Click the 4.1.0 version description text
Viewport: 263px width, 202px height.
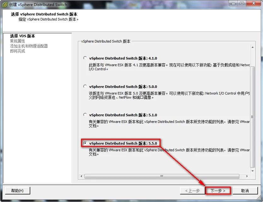click(169, 67)
